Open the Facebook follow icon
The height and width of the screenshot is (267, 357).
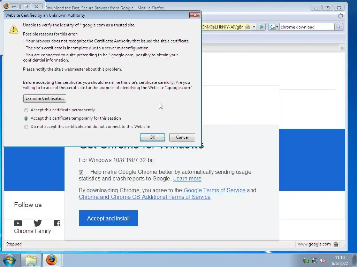coord(57,223)
